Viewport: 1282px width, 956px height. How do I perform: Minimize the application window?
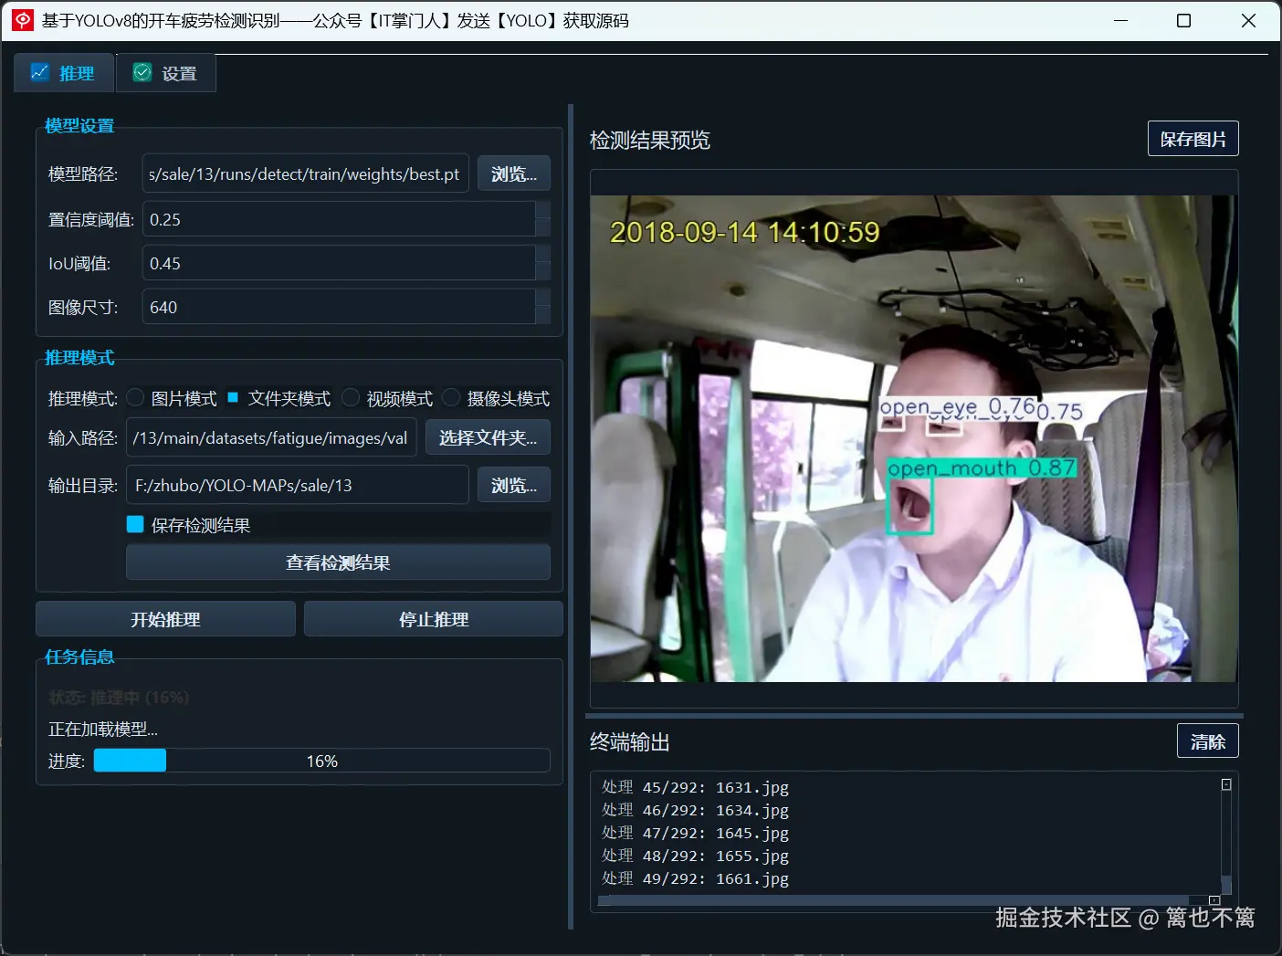(1121, 20)
